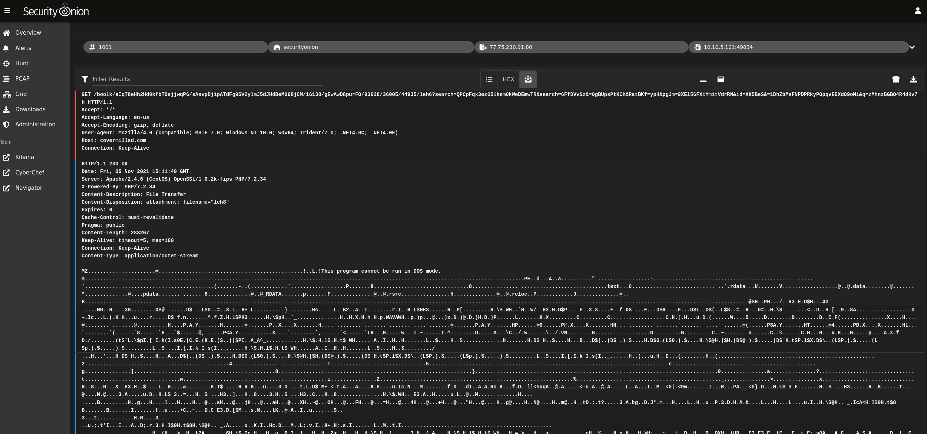Click the job ID 1001 chip

[176, 47]
